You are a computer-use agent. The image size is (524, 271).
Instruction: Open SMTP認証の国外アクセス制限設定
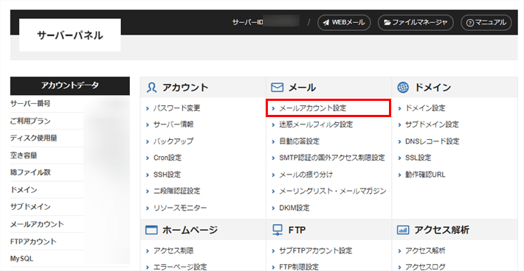(x=332, y=158)
